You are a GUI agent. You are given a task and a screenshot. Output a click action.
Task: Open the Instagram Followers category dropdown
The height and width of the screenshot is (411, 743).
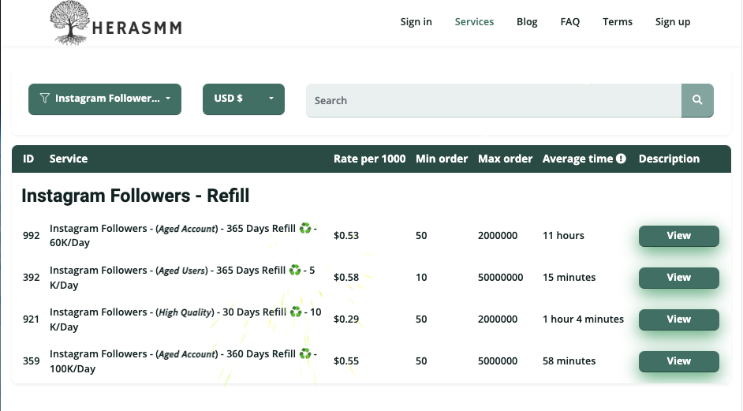105,99
